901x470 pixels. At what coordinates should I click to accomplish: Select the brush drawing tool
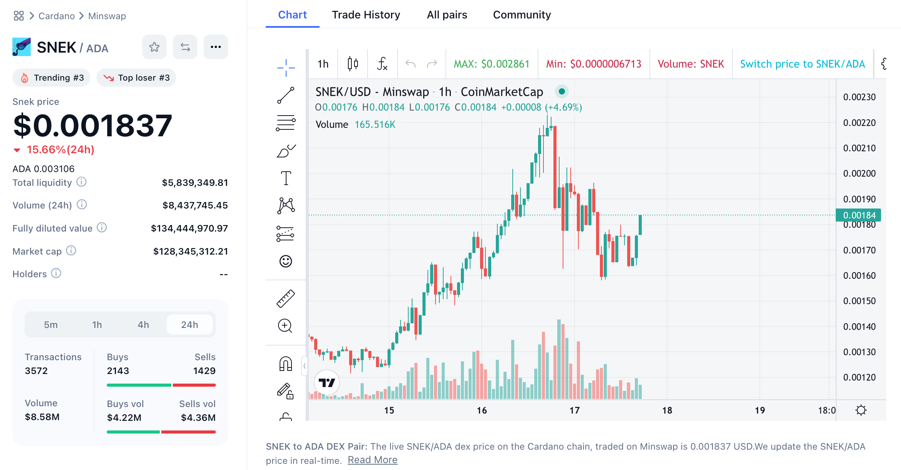(286, 151)
